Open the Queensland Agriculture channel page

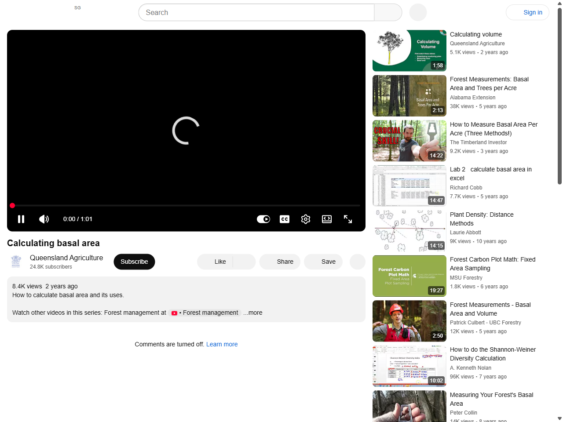coord(66,258)
